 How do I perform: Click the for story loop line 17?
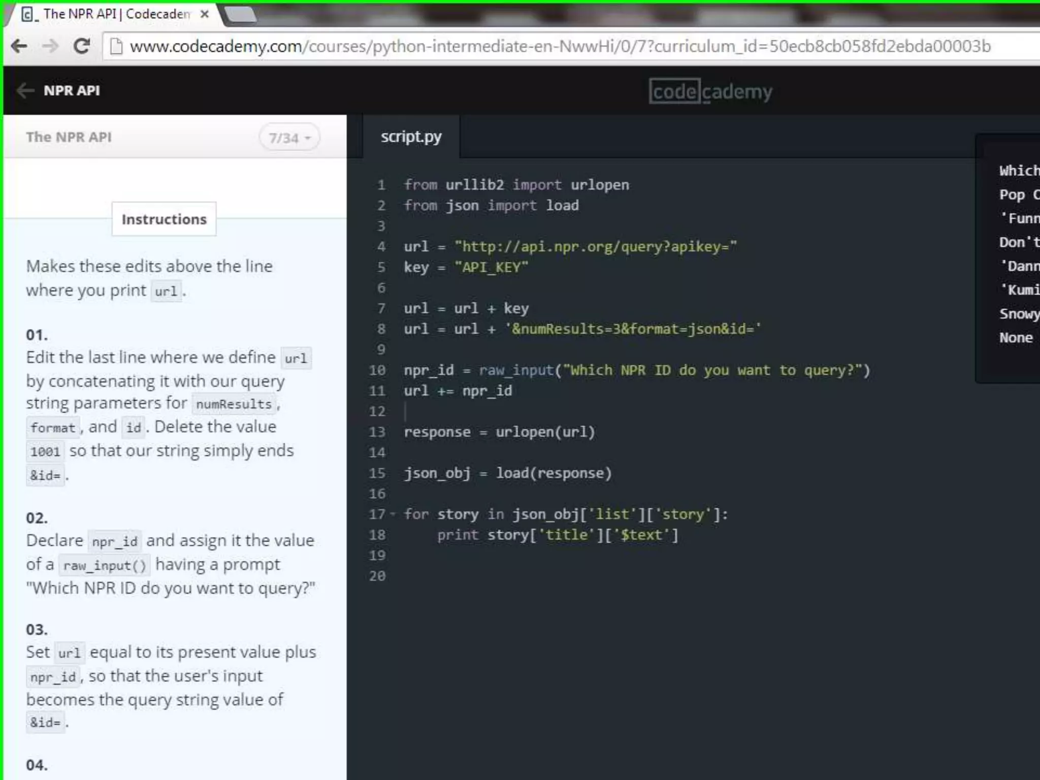(x=566, y=514)
